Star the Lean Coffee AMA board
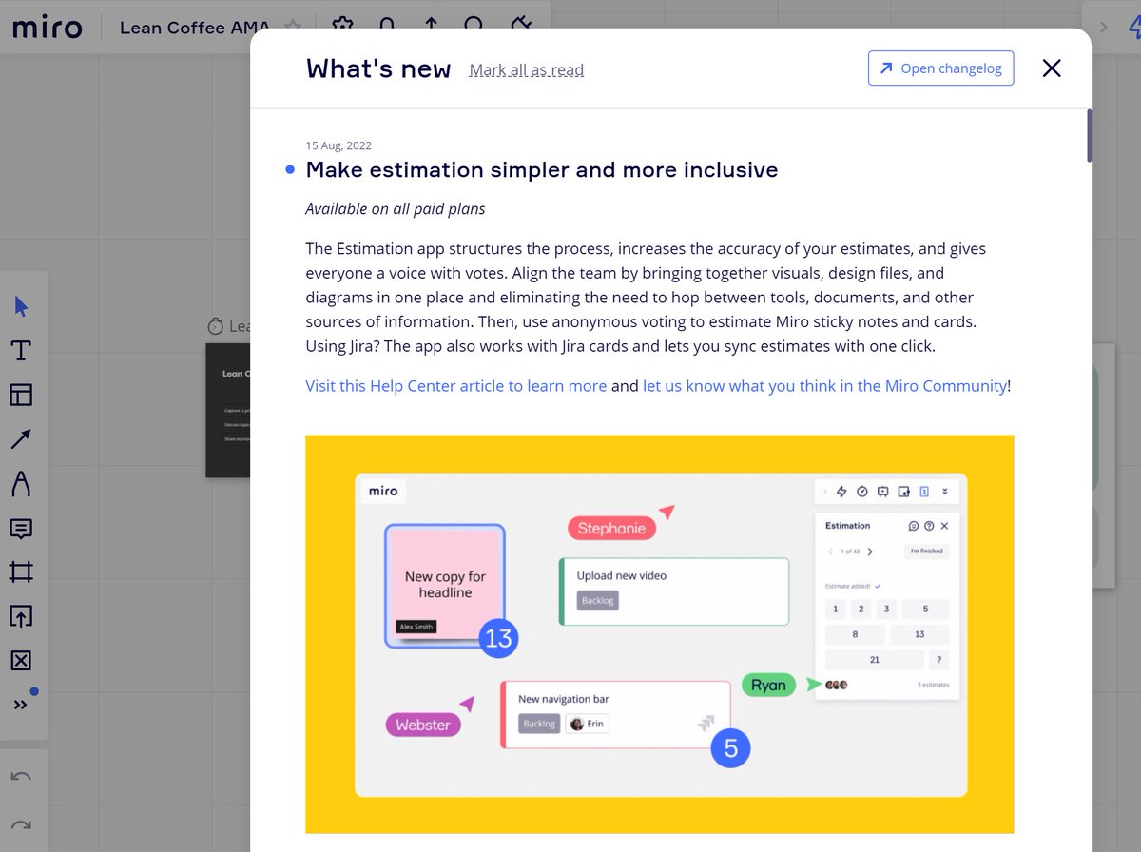1141x852 pixels. pos(294,27)
